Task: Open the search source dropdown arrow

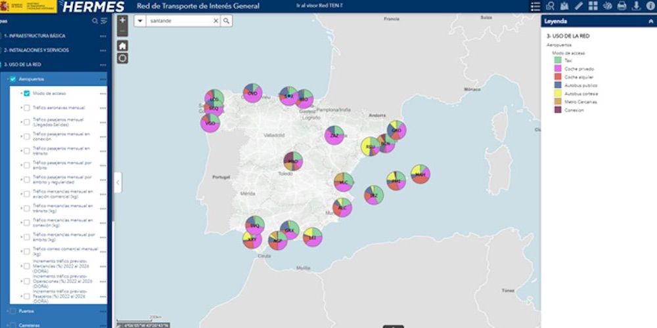Action: 141,21
